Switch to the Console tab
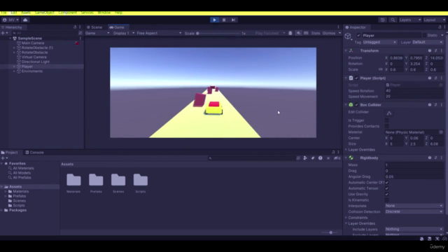448x252 pixels. coord(34,153)
